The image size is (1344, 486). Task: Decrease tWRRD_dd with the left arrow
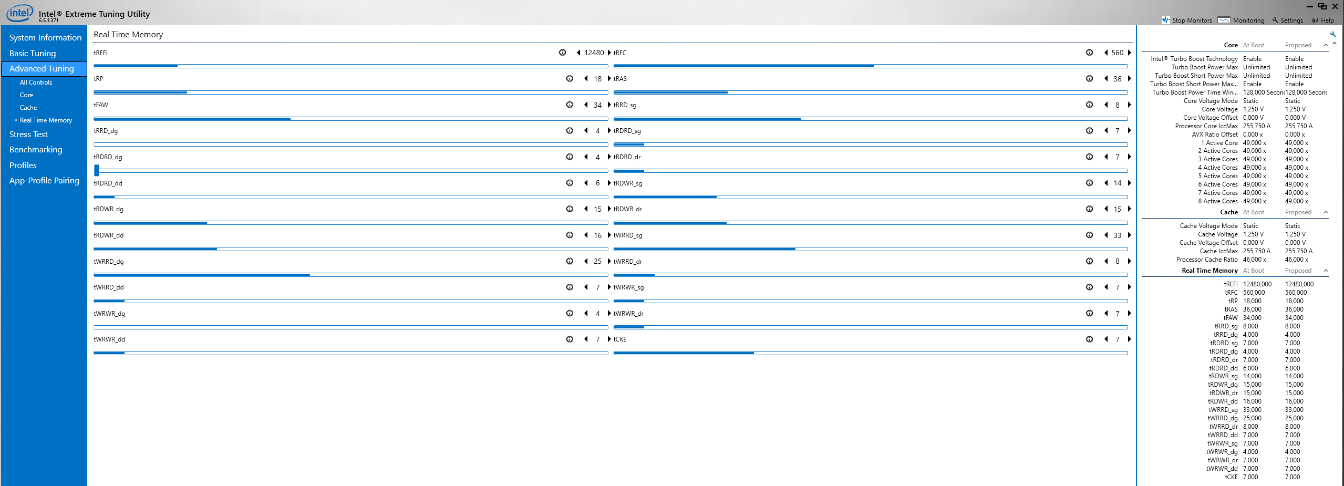point(586,287)
